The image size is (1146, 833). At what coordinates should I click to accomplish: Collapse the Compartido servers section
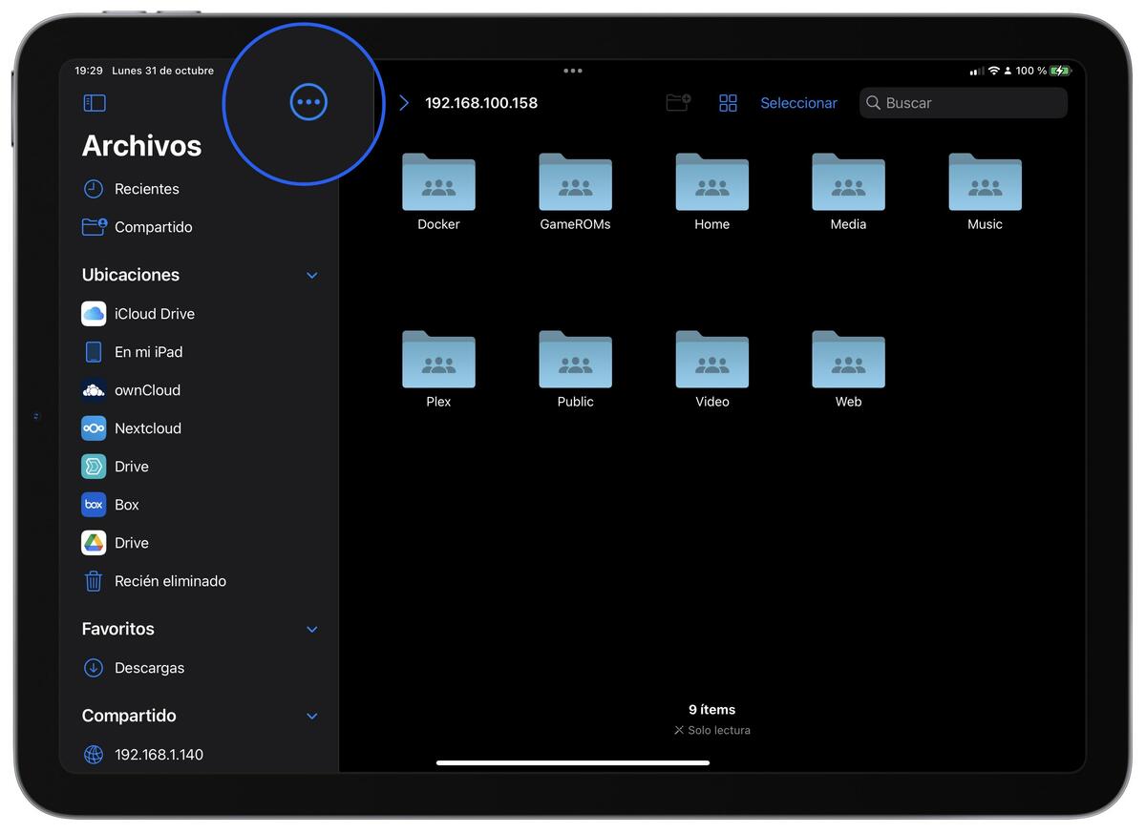(x=311, y=717)
